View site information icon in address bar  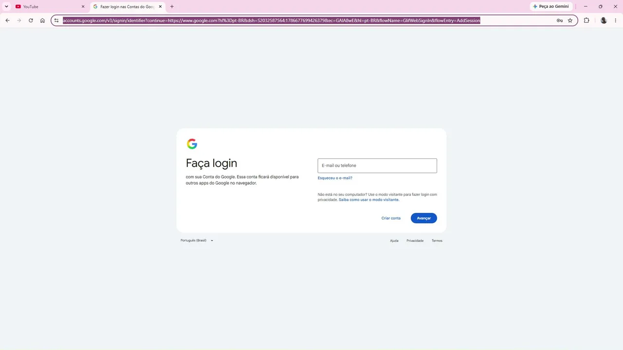(56, 20)
